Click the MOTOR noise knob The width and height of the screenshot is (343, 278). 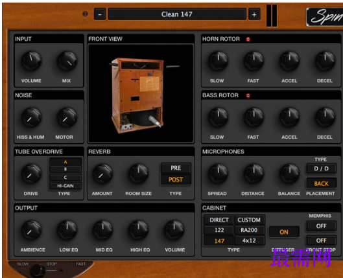point(67,117)
